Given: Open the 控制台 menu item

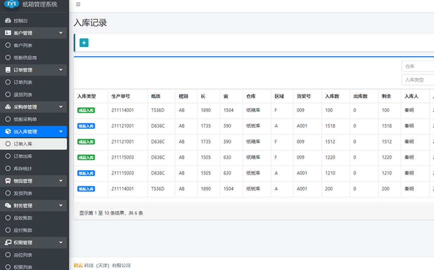Looking at the screenshot, I should (34, 21).
